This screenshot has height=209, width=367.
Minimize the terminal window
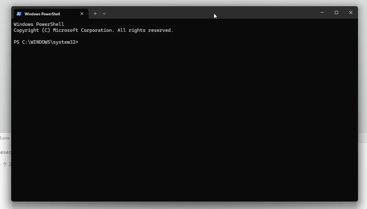point(322,12)
